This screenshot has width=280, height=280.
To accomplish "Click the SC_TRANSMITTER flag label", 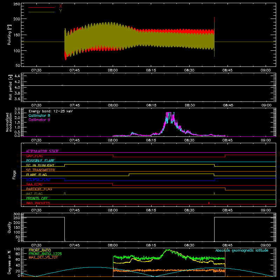I will click(41, 170).
